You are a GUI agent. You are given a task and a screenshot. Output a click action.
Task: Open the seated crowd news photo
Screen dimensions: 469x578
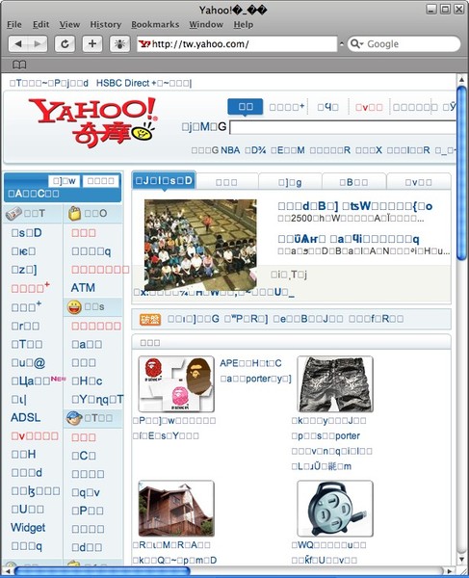pyautogui.click(x=200, y=245)
